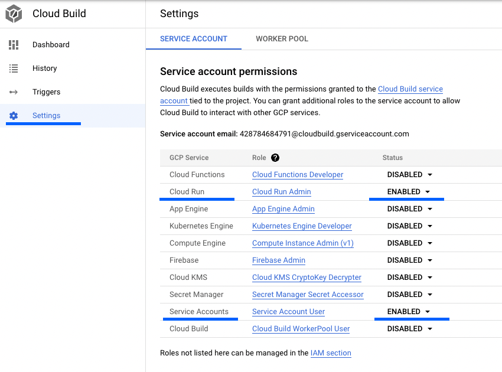The image size is (502, 372).
Task: Open Cloud Build WorkerPool User link
Action: click(301, 329)
